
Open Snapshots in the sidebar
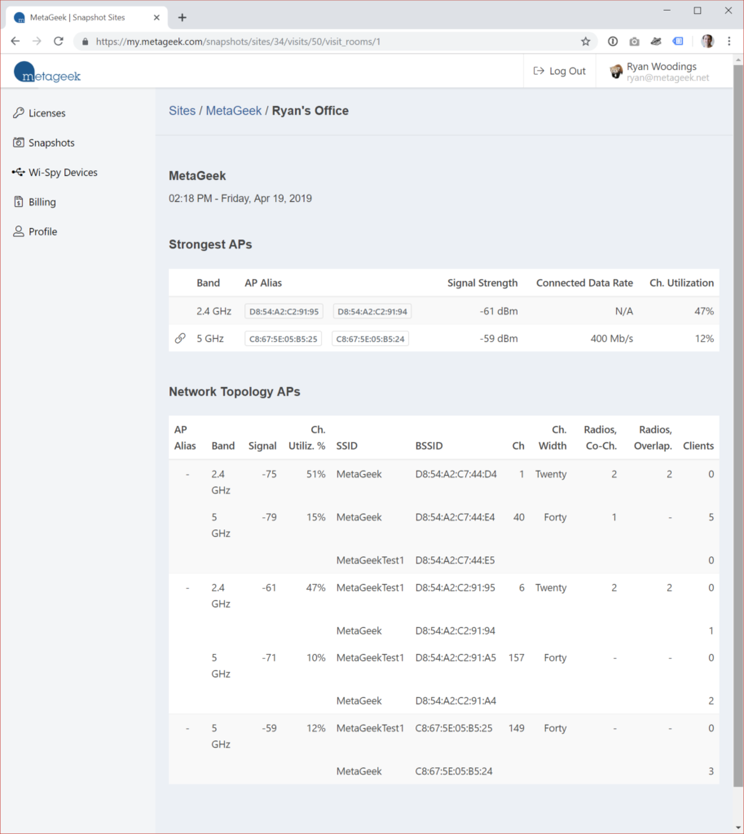point(51,143)
